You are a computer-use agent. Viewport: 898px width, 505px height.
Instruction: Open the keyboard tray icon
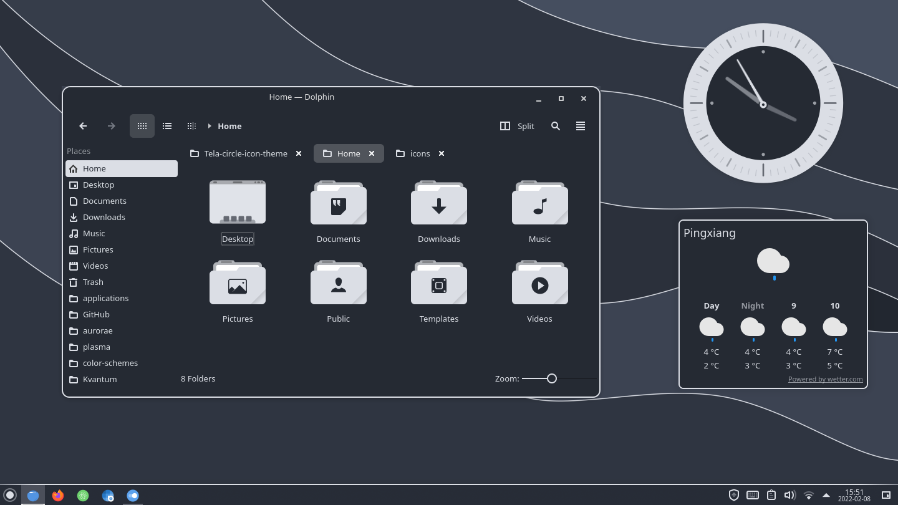[753, 495]
